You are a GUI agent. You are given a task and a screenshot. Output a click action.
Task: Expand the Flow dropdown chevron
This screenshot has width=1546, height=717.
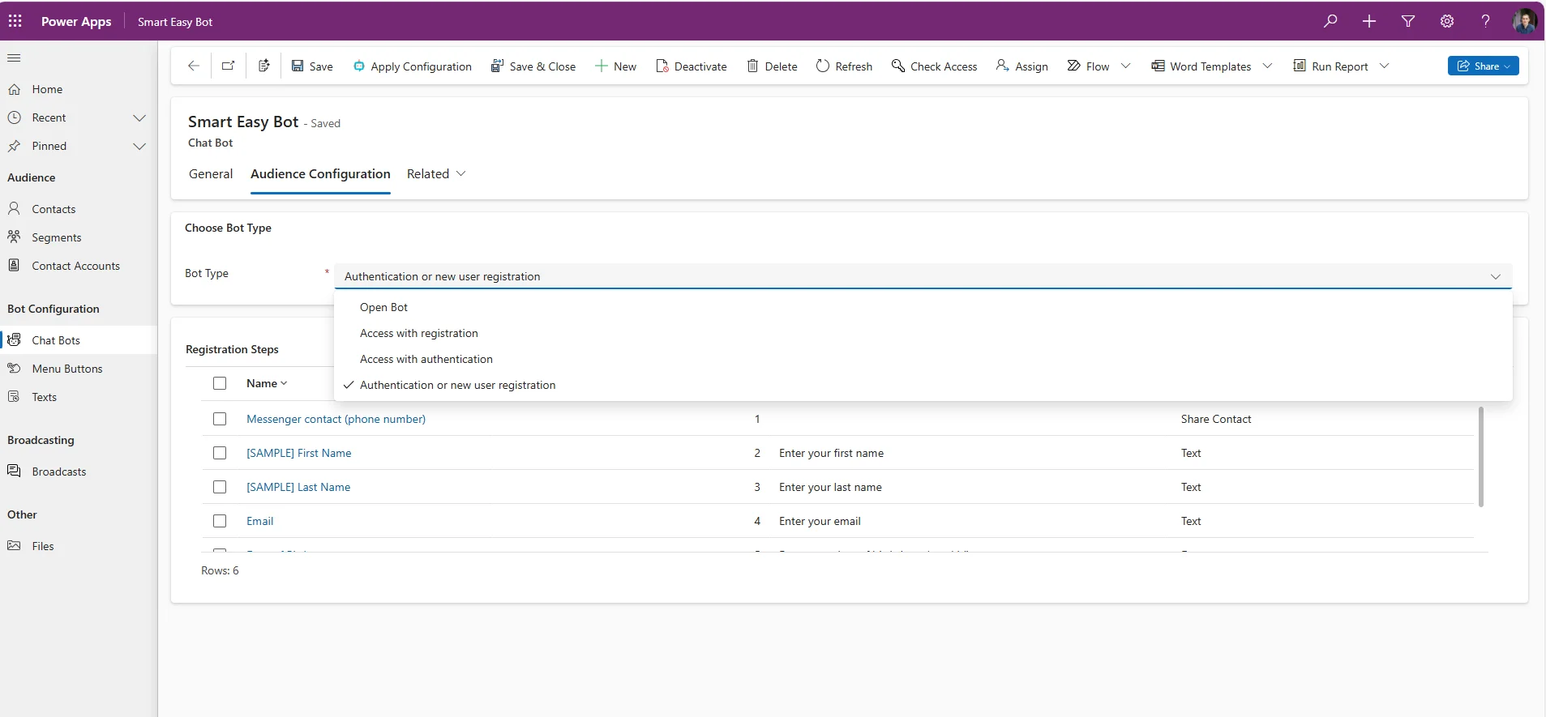pyautogui.click(x=1125, y=66)
